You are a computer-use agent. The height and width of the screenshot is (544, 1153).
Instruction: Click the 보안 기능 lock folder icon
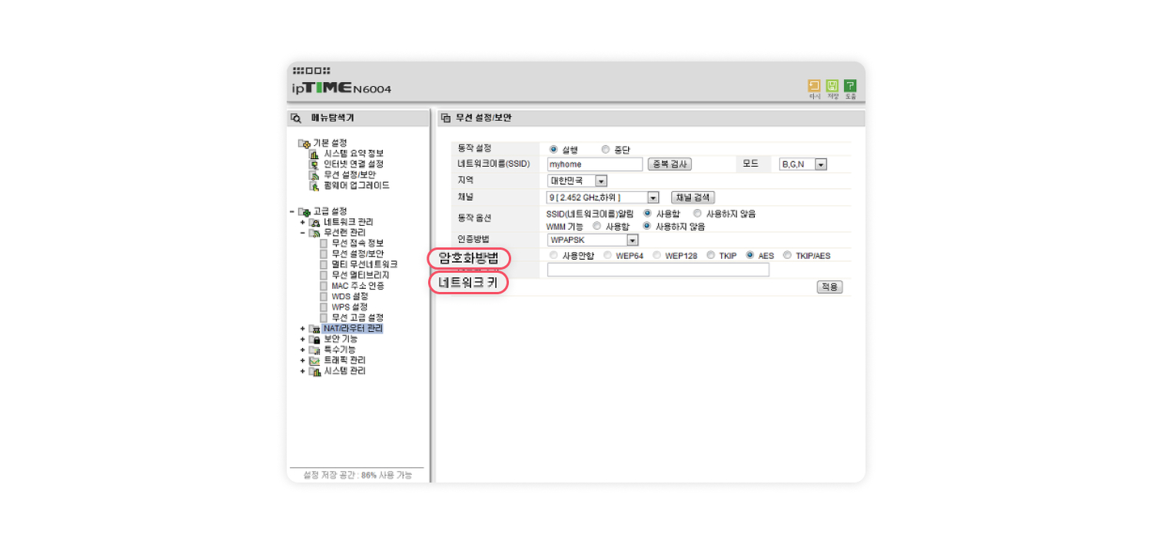pos(314,339)
